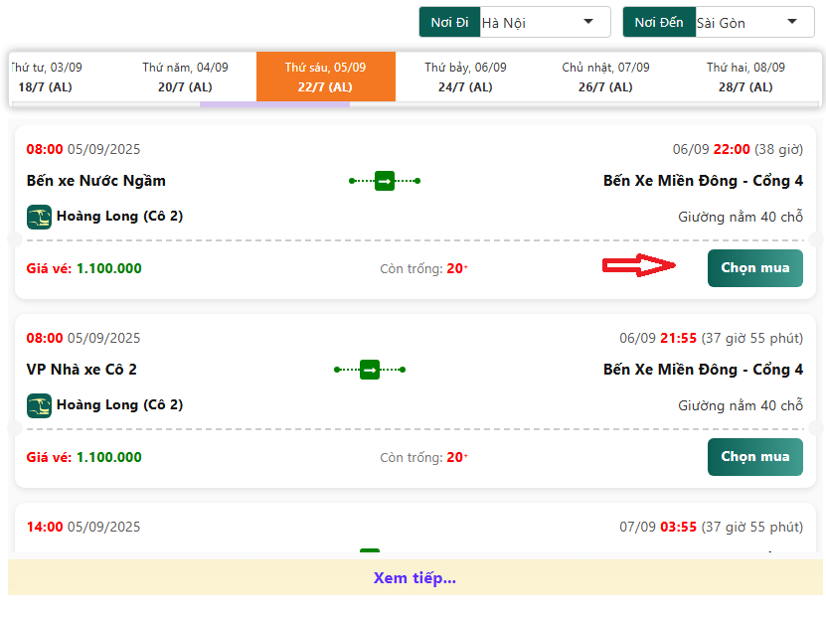
Task: Choose the Thứ bảy 06/09 date tab
Action: point(465,77)
